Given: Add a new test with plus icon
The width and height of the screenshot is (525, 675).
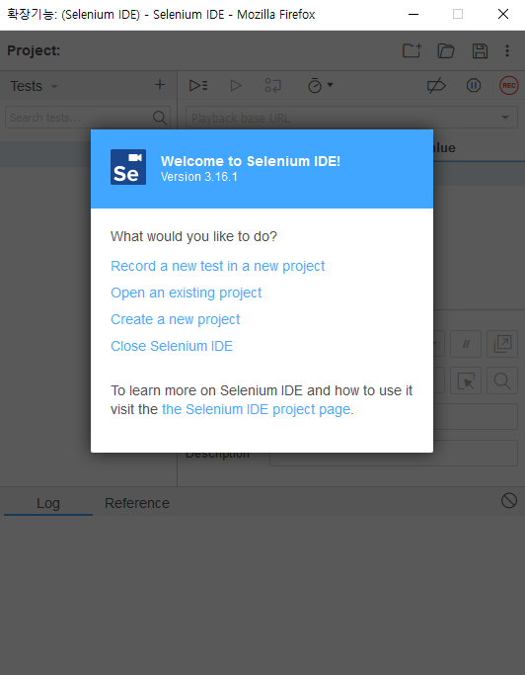Looking at the screenshot, I should pos(160,85).
